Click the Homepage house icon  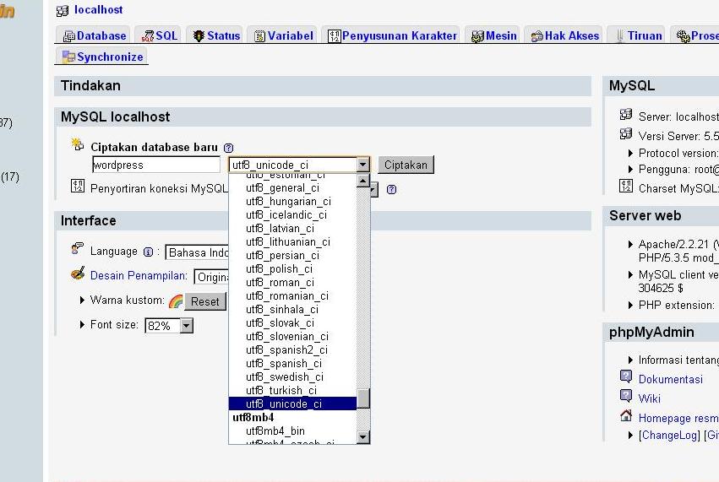(626, 415)
